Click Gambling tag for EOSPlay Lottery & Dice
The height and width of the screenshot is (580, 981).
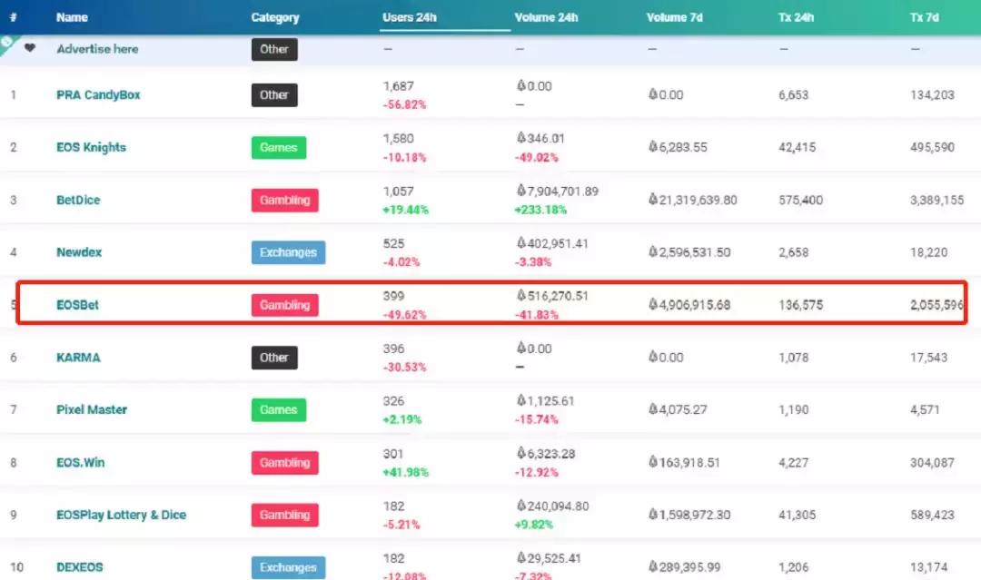pyautogui.click(x=284, y=515)
